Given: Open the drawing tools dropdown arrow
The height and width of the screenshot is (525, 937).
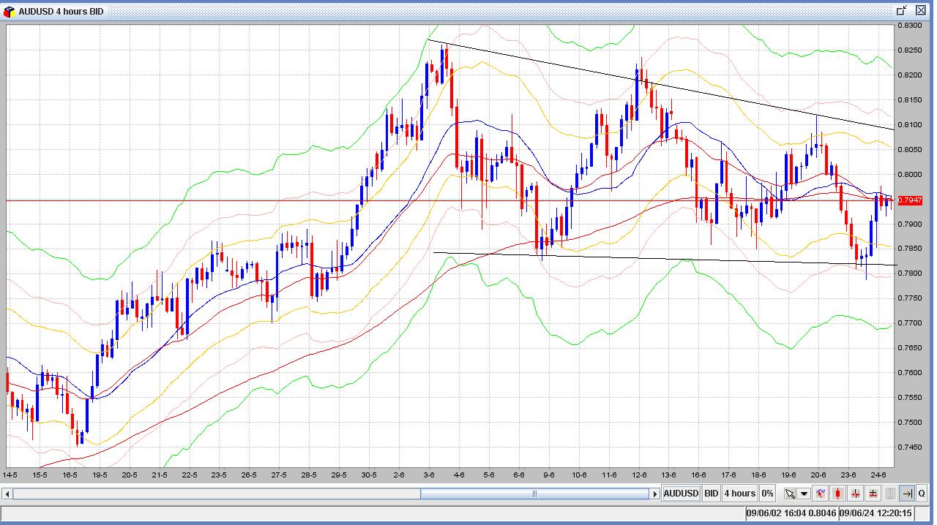Looking at the screenshot, I should tap(804, 494).
